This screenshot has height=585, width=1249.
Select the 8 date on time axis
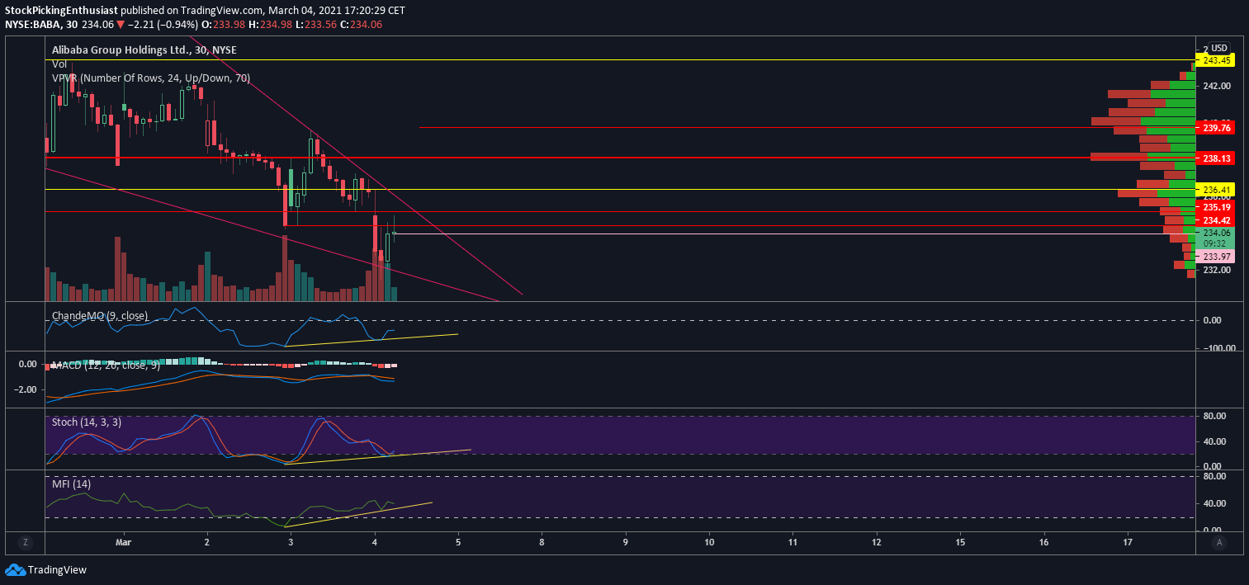(542, 542)
